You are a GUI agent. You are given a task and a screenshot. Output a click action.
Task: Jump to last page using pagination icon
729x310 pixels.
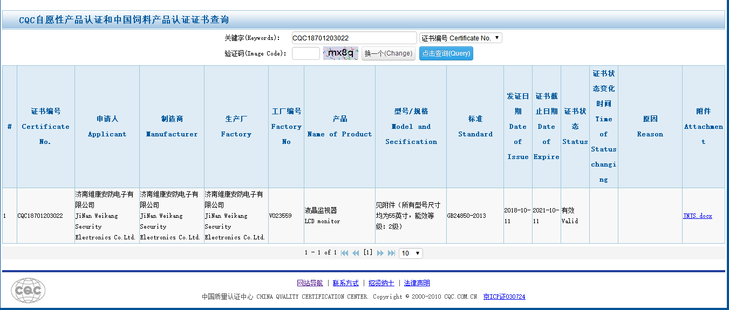click(392, 253)
